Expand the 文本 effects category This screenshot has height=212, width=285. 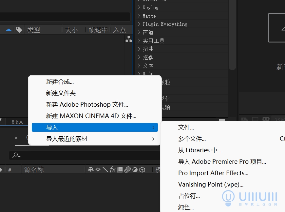coord(139,66)
